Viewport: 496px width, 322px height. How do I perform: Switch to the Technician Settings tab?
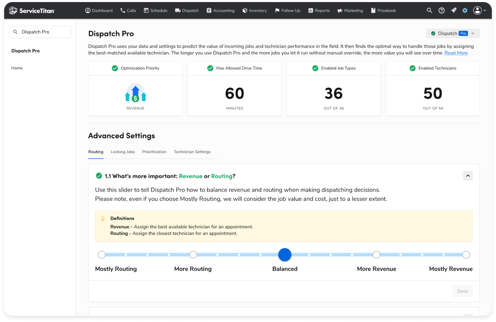coord(192,152)
